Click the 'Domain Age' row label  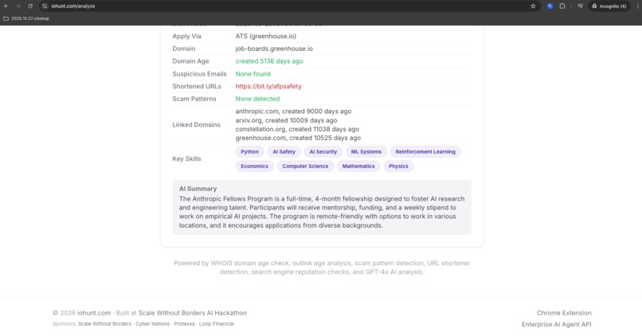point(191,61)
